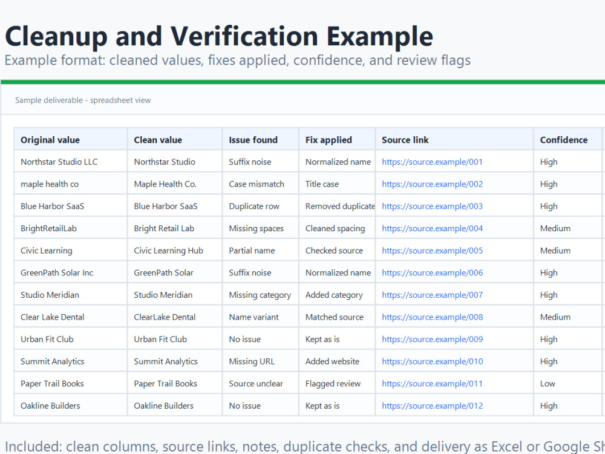Open the source.example/005 link

coord(432,251)
